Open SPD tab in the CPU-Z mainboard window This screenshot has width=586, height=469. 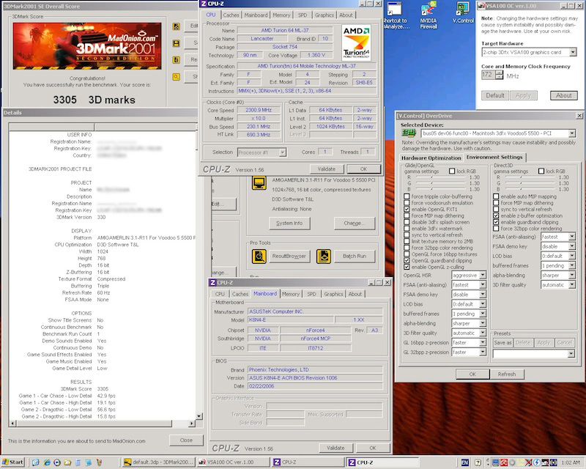click(312, 294)
